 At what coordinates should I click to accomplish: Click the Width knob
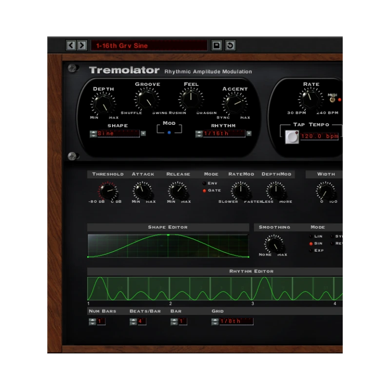pyautogui.click(x=326, y=191)
